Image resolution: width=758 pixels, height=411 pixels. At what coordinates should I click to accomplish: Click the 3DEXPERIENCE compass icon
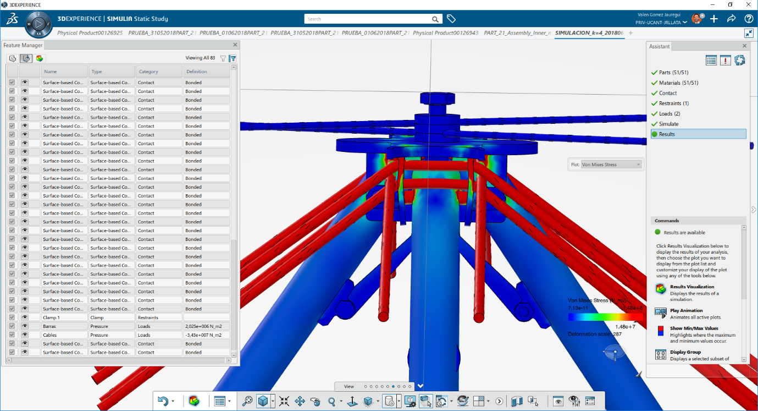tap(38, 24)
